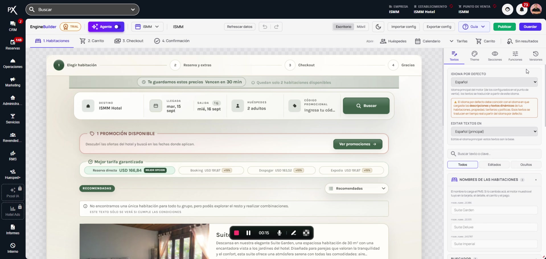Click the PX logo home icon
This screenshot has width=546, height=259.
(12, 10)
